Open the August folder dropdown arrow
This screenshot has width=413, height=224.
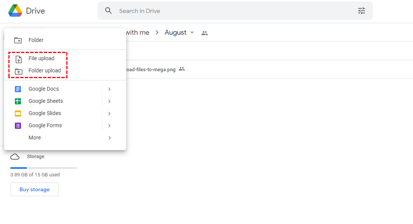192,32
